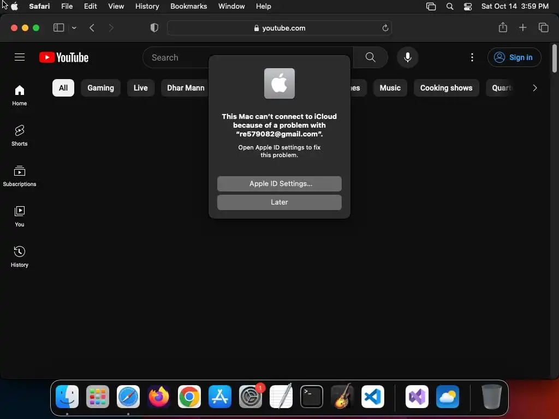Open System Settings from the Dock
Screen dimensions: 559x419
(251, 397)
